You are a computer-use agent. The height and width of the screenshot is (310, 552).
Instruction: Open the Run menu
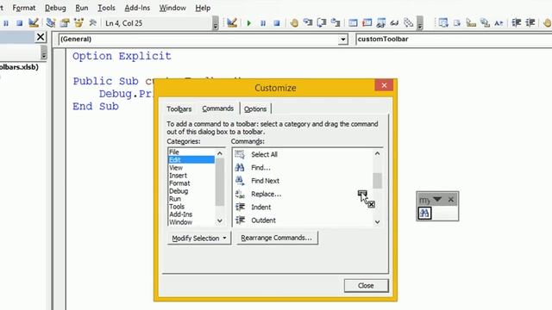[82, 8]
